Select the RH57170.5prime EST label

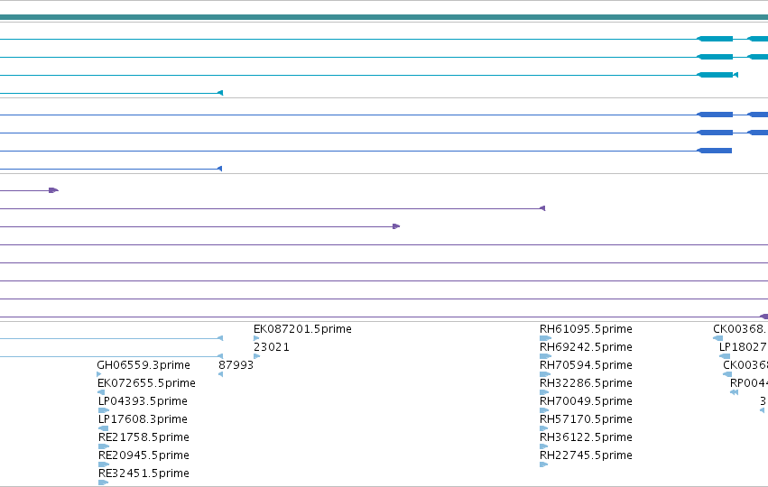586,419
